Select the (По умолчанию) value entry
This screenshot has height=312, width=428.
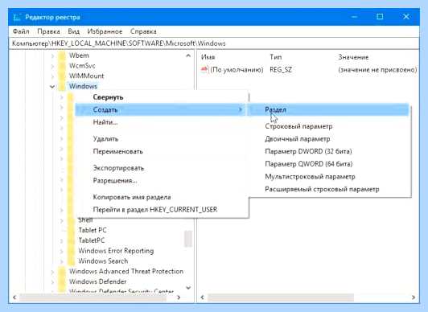pyautogui.click(x=237, y=70)
